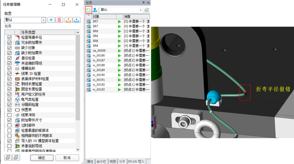The width and height of the screenshot is (294, 164).
Task: Click the orange export configuration icon
Action: click(x=68, y=20)
